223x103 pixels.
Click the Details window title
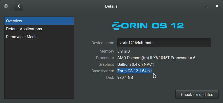tap(111, 6)
